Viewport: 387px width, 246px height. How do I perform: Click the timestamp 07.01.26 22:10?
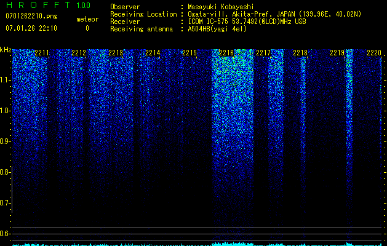[31, 28]
